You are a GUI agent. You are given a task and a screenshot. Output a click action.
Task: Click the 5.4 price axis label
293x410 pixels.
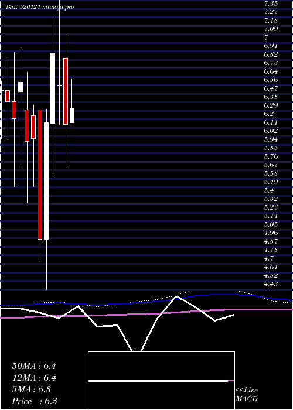(x=269, y=190)
